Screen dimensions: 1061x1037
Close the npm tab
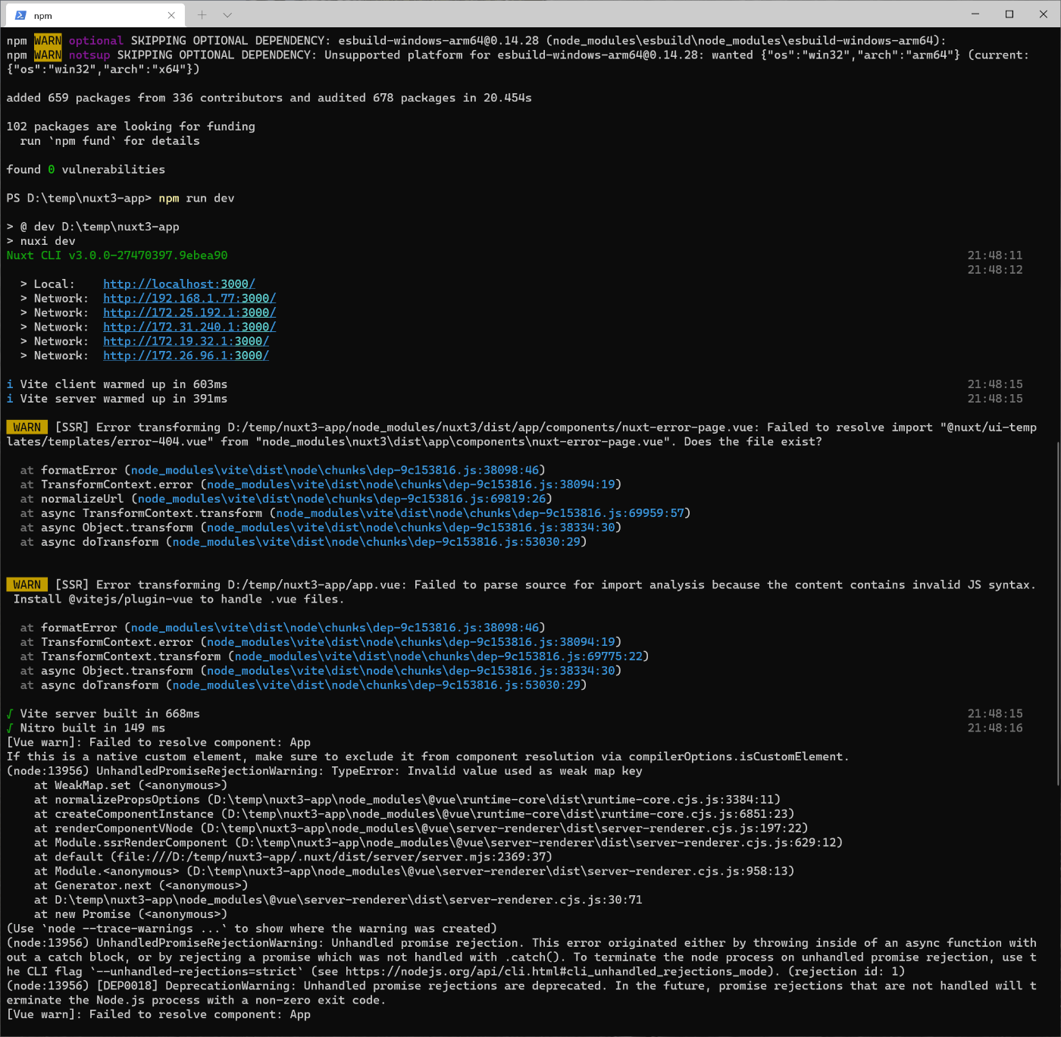point(171,15)
